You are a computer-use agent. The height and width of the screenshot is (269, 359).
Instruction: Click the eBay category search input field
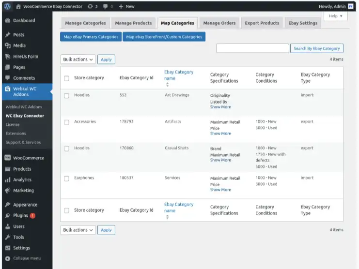pos(252,48)
